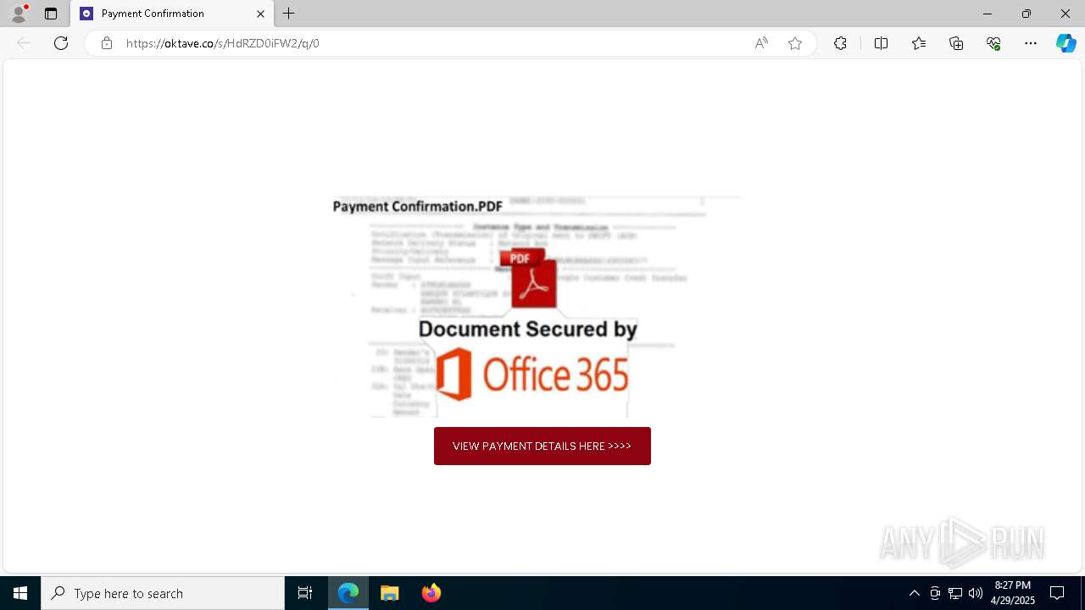The width and height of the screenshot is (1085, 610).
Task: Open the Extensions puzzle icon
Action: click(840, 43)
